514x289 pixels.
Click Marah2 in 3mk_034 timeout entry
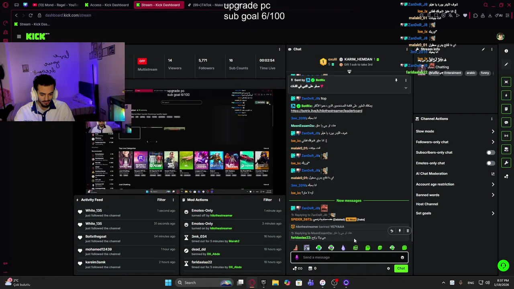pyautogui.click(x=234, y=241)
